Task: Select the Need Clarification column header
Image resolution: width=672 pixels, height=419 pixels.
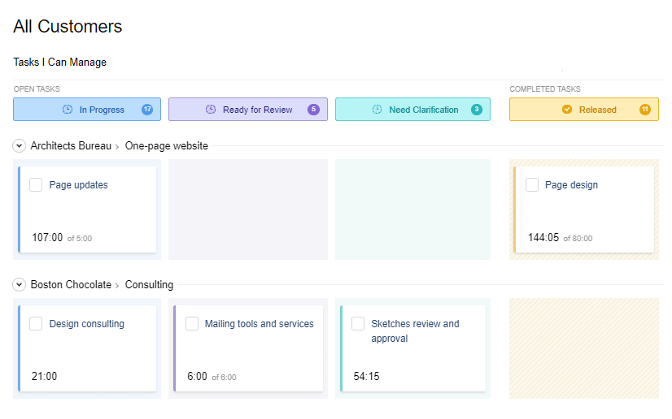Action: (x=412, y=110)
